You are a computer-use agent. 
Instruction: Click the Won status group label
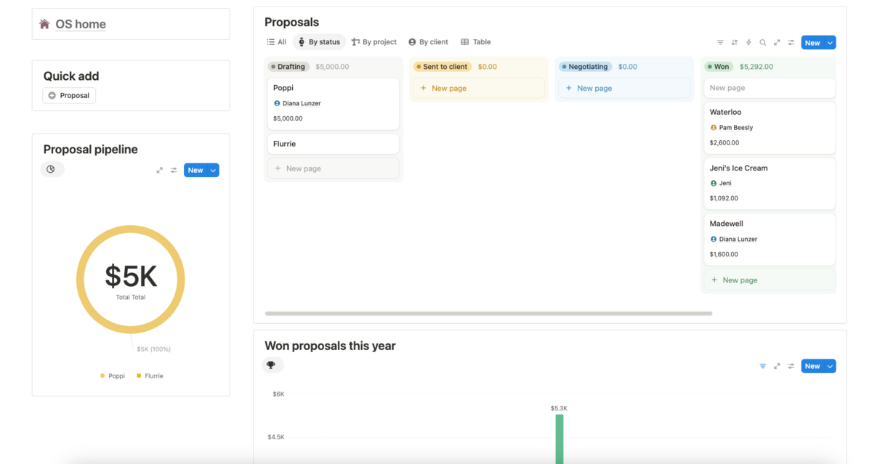click(x=719, y=67)
